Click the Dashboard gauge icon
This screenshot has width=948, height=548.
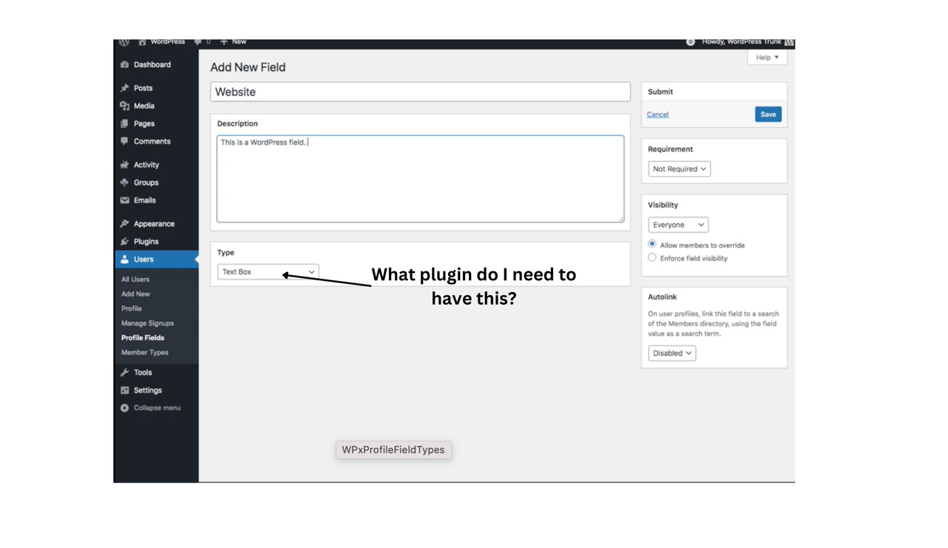124,65
